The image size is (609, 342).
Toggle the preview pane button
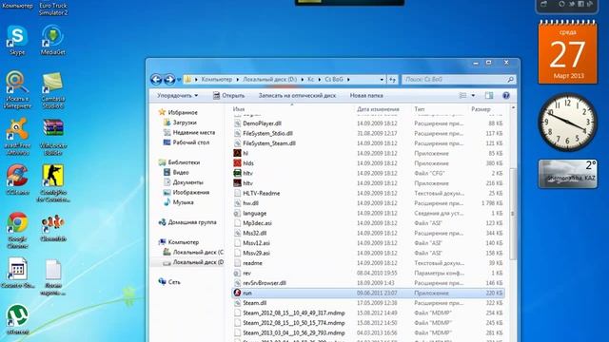(x=489, y=95)
